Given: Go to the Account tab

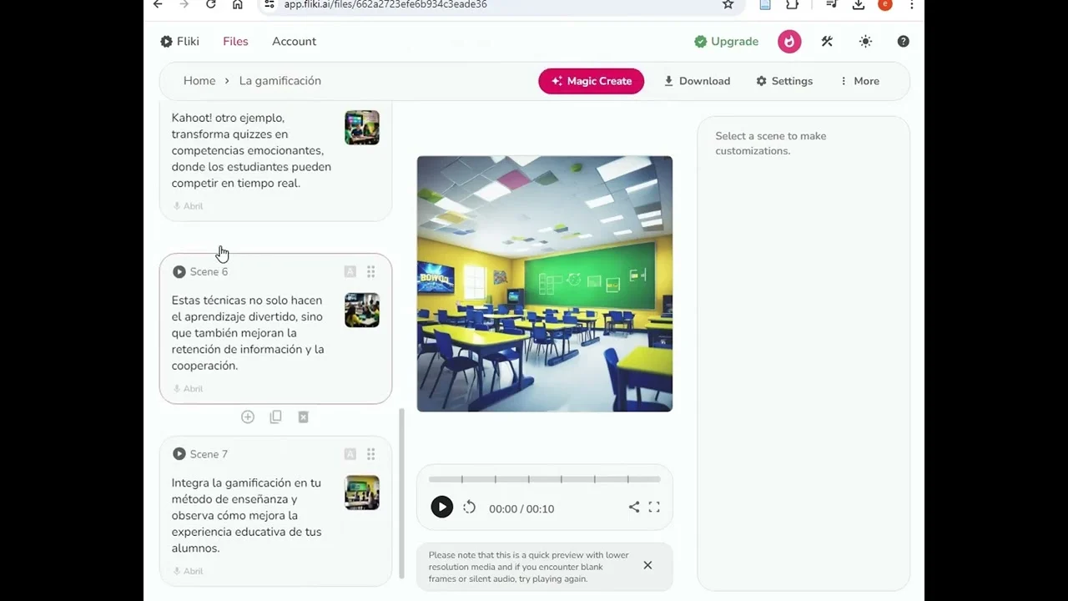Looking at the screenshot, I should pos(294,42).
